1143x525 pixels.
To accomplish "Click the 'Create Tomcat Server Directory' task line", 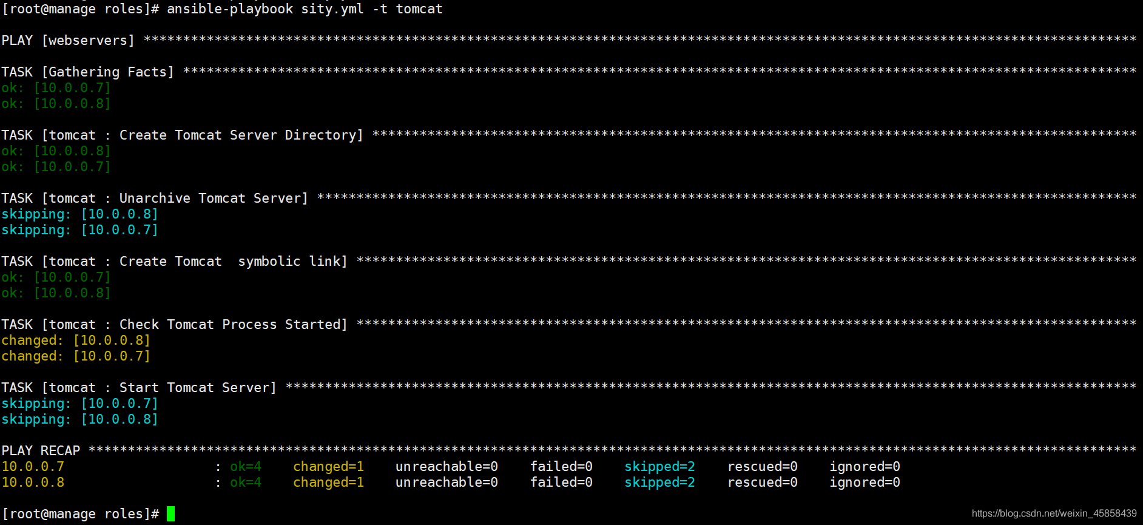I will coord(568,135).
